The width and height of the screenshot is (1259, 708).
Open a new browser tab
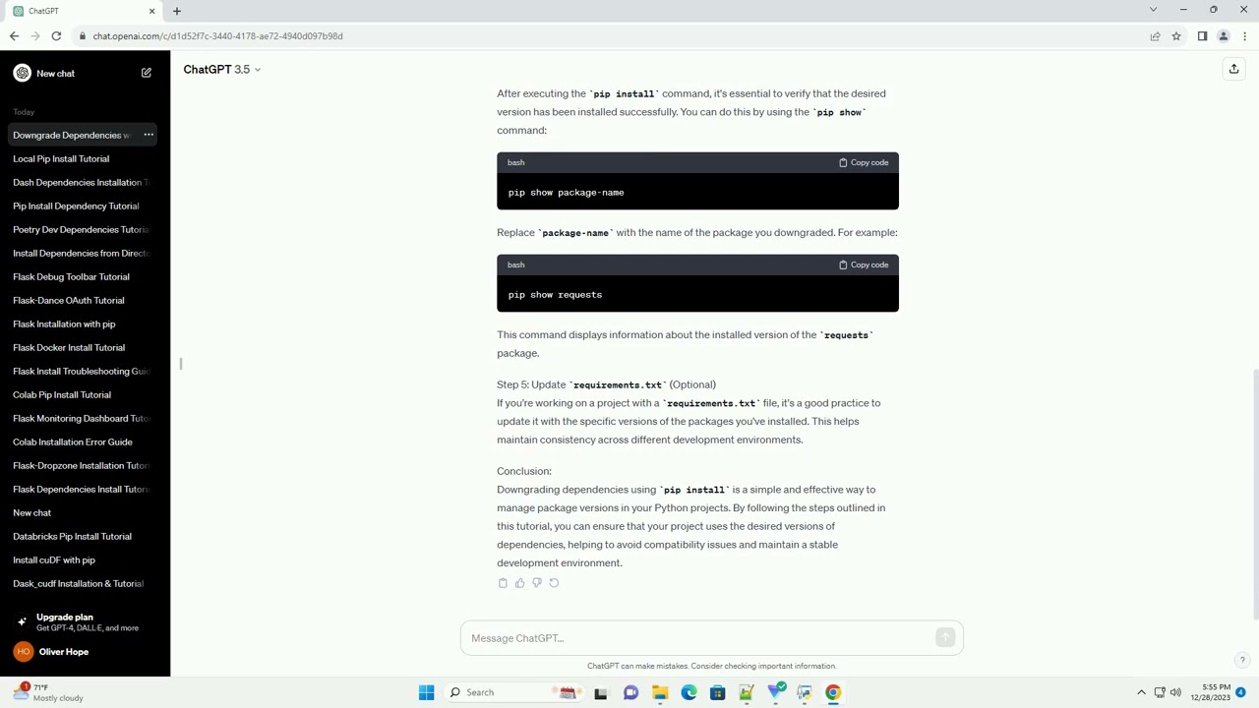pos(177,11)
